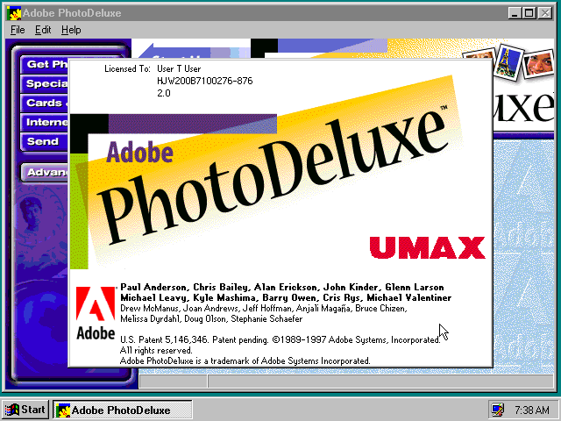Open the File menu

coord(18,30)
